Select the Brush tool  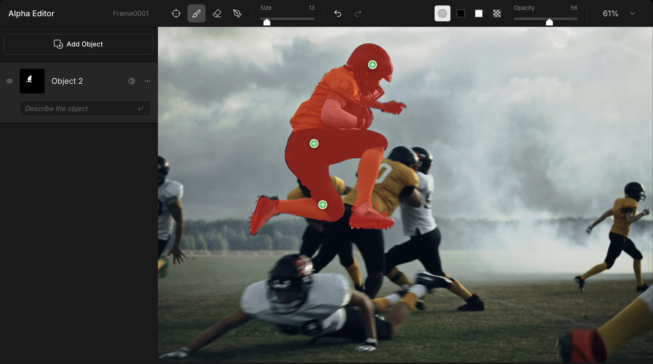197,14
